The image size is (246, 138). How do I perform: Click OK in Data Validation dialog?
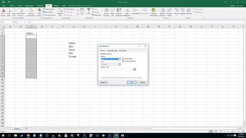click(131, 82)
